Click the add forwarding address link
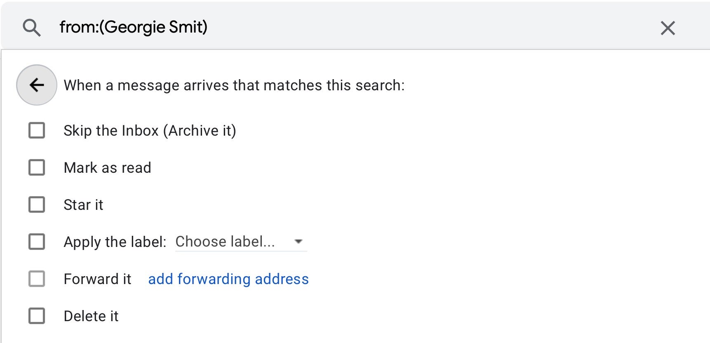The width and height of the screenshot is (710, 343). (228, 279)
